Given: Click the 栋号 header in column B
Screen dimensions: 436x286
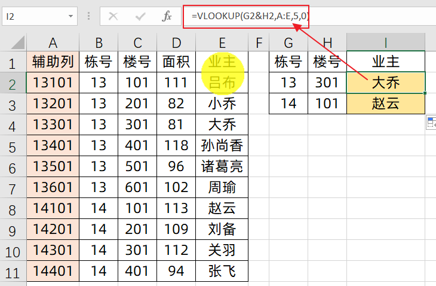Looking at the screenshot, I should point(99,62).
